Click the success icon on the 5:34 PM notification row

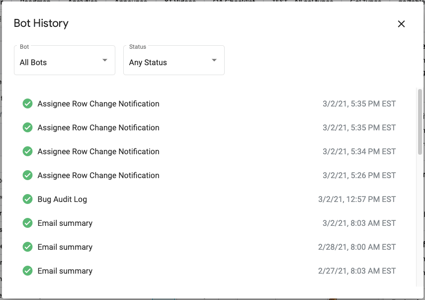tap(27, 151)
